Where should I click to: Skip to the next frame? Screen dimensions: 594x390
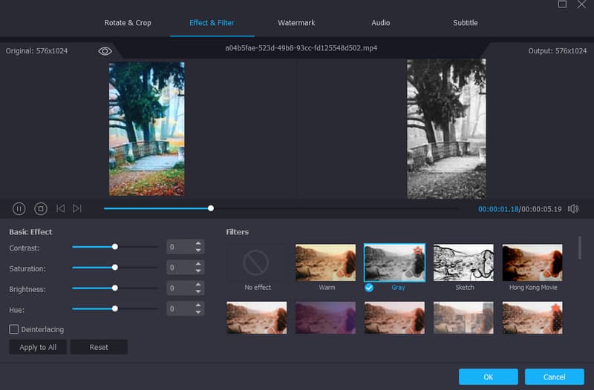[77, 209]
